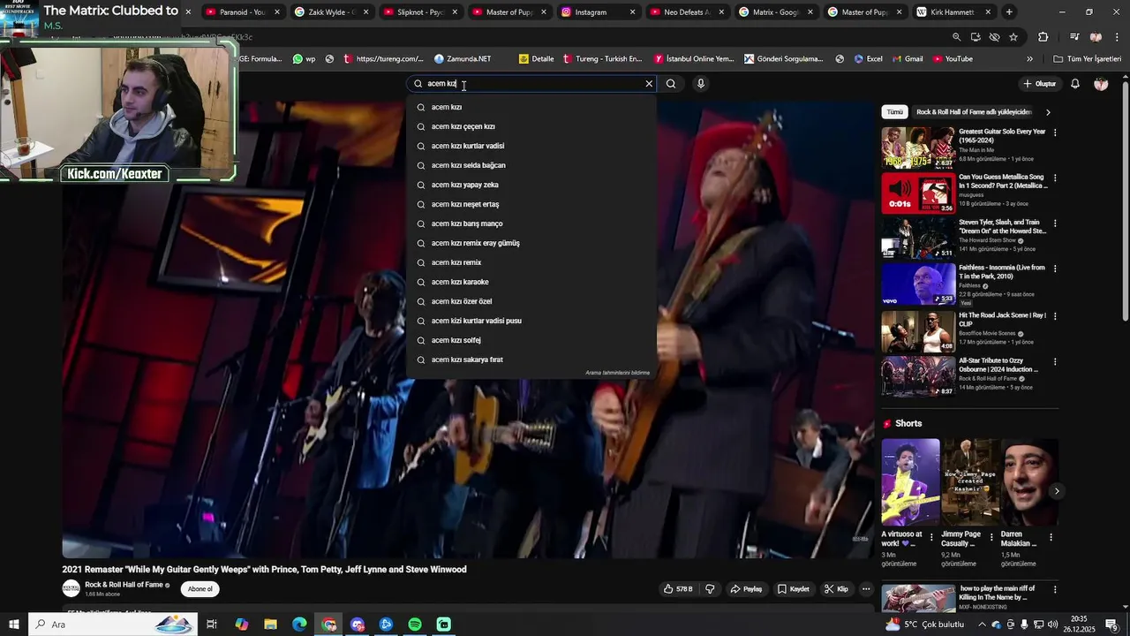Open options for Greatest Guitar Solo Every Year
Viewport: 1130px width, 636px height.
[1054, 132]
